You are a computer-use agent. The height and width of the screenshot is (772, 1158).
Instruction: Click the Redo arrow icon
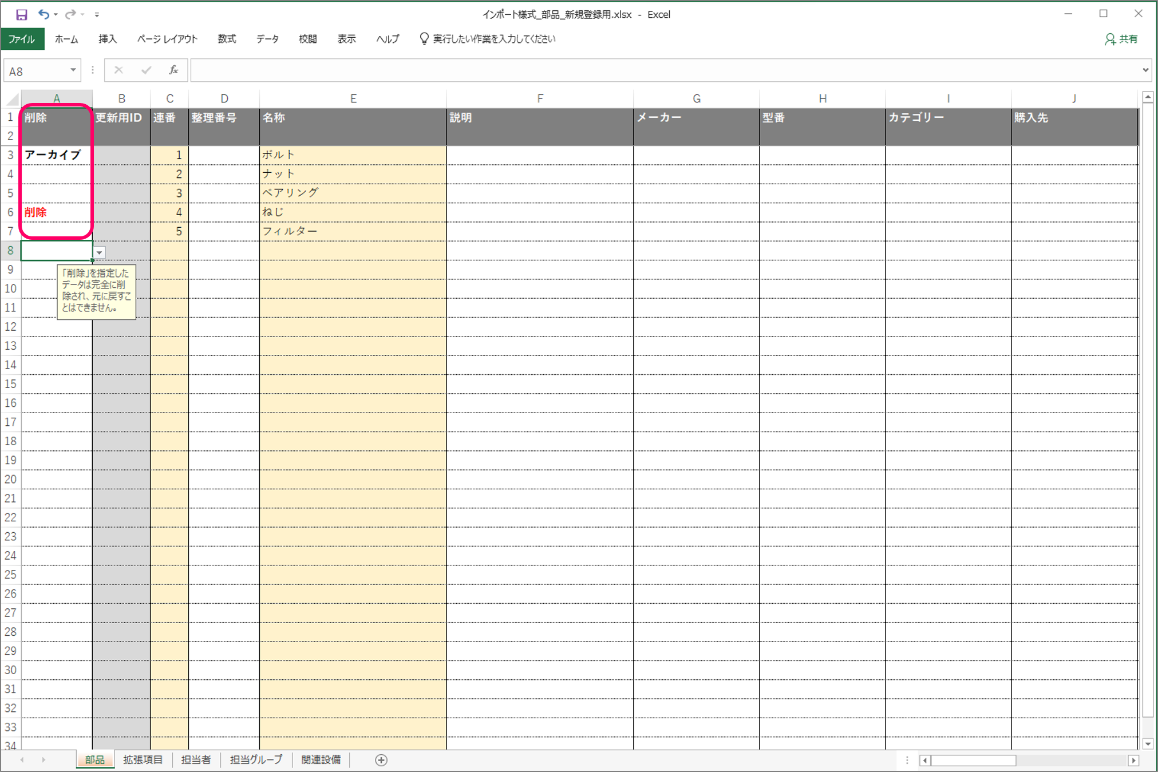tap(70, 14)
